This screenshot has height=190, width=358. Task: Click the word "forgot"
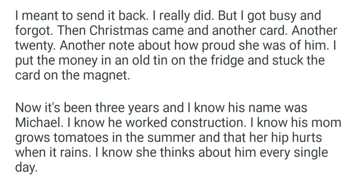coord(34,31)
